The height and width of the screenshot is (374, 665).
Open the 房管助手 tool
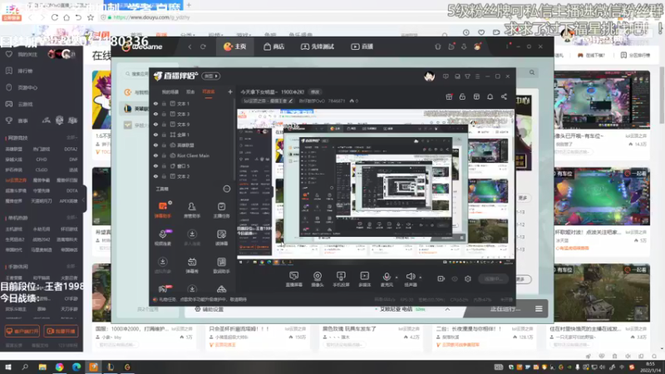coord(192,210)
